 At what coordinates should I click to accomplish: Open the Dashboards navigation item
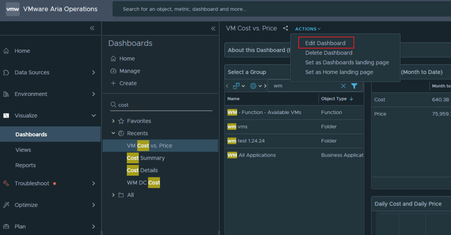(x=50, y=134)
